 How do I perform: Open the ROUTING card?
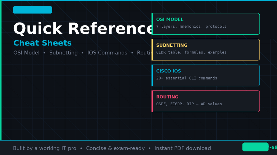pos(206,101)
